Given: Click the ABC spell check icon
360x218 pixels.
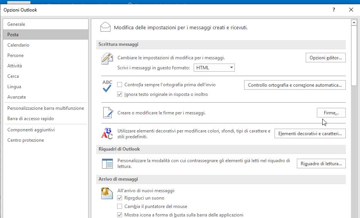Looking at the screenshot, I should click(x=107, y=86).
